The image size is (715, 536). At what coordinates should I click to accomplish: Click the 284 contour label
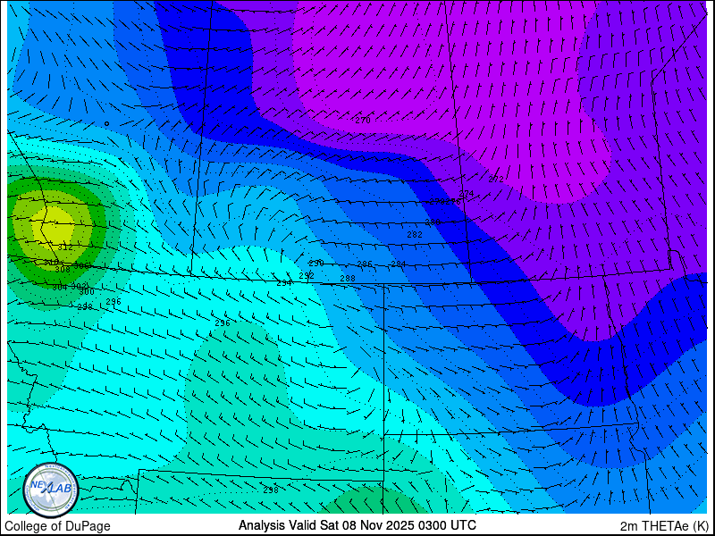click(x=398, y=264)
